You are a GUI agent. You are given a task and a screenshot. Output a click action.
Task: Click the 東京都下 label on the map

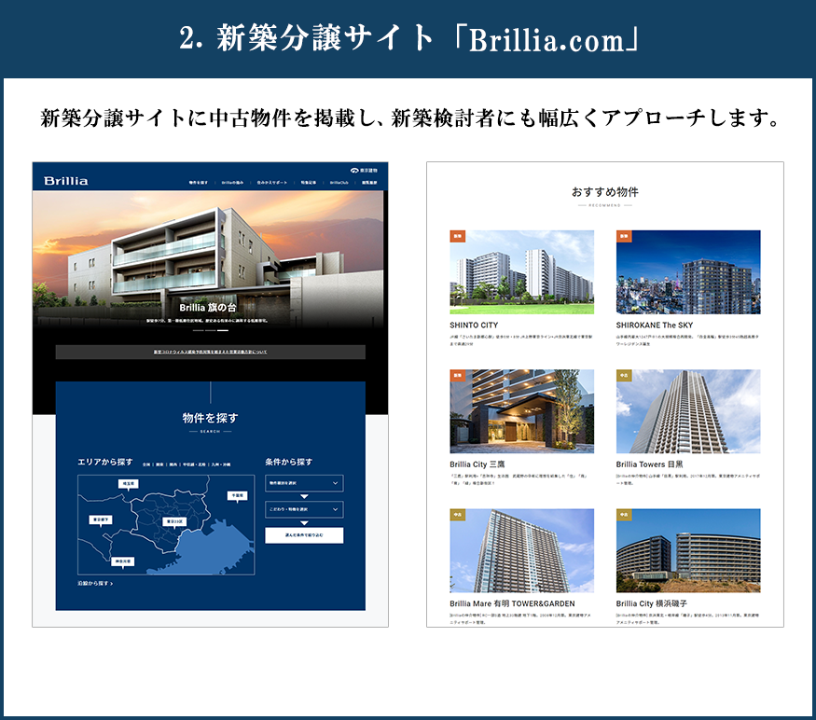[x=101, y=519]
